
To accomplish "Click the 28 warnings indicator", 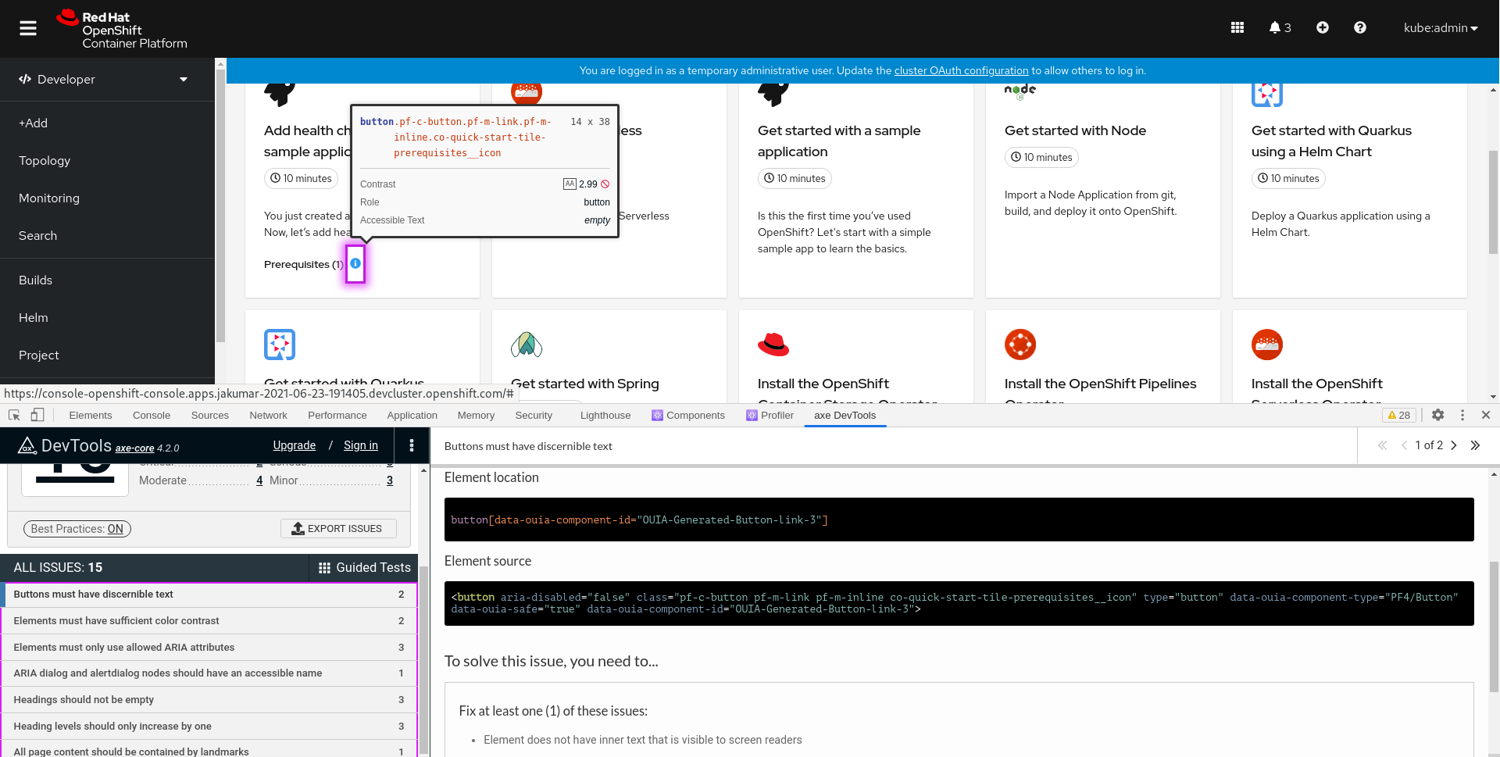I will point(1399,415).
